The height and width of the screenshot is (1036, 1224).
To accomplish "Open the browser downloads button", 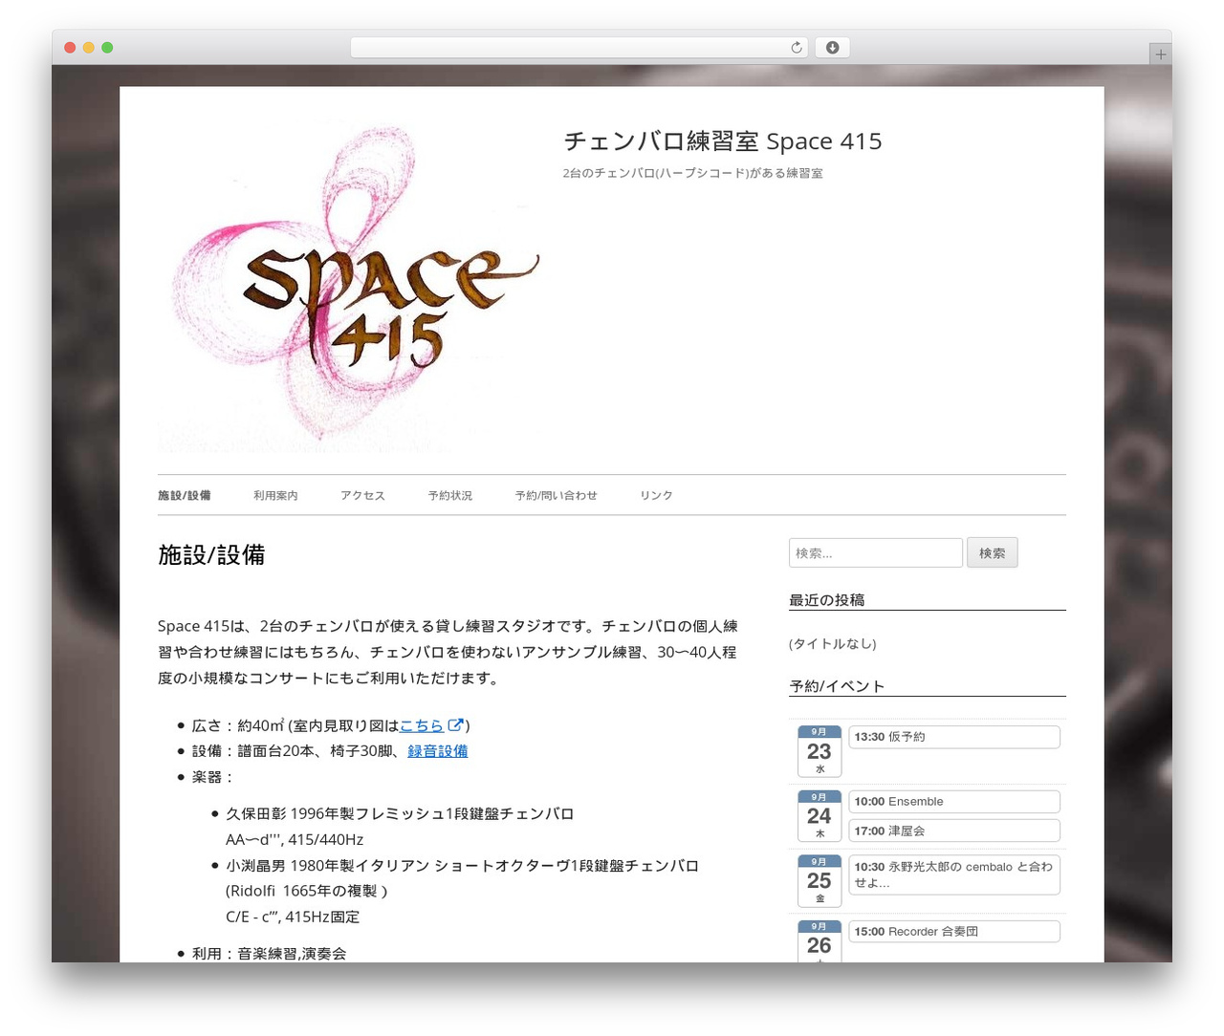I will click(832, 48).
